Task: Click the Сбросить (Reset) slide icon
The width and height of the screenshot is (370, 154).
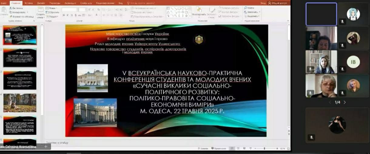Action: tap(47, 12)
